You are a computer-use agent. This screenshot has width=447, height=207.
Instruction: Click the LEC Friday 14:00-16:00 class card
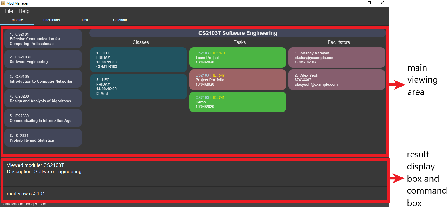(139, 87)
